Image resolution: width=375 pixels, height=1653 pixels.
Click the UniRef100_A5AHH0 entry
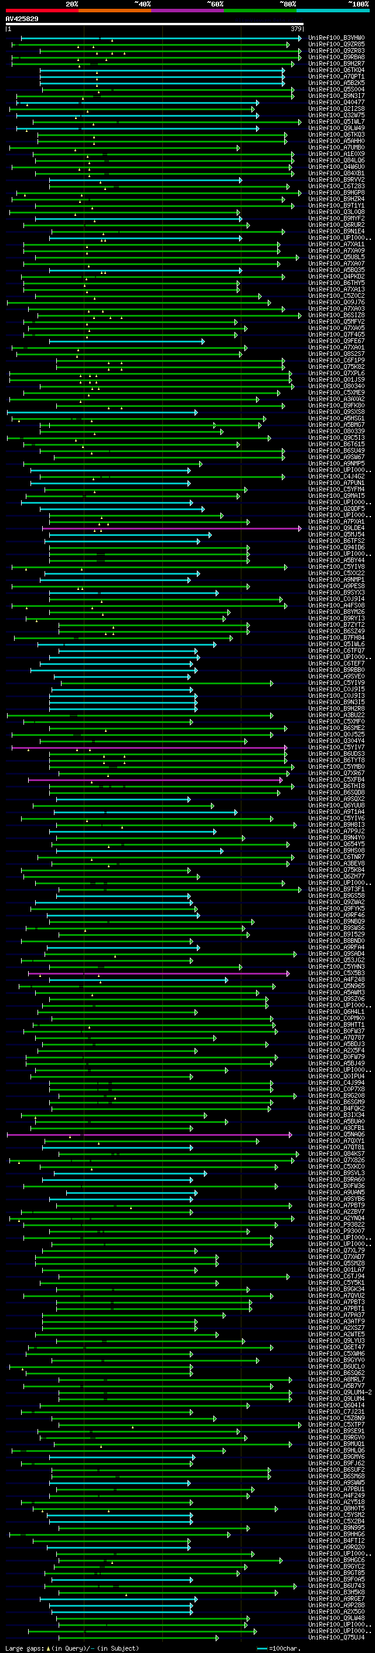(x=336, y=141)
